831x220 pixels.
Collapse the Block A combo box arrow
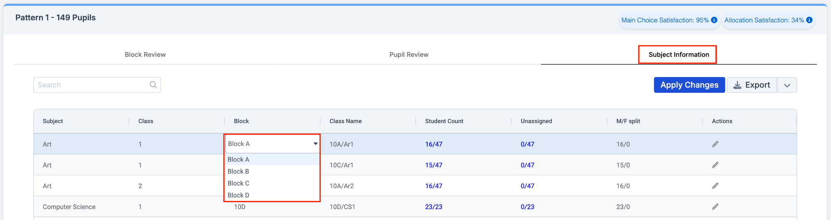[x=315, y=144]
